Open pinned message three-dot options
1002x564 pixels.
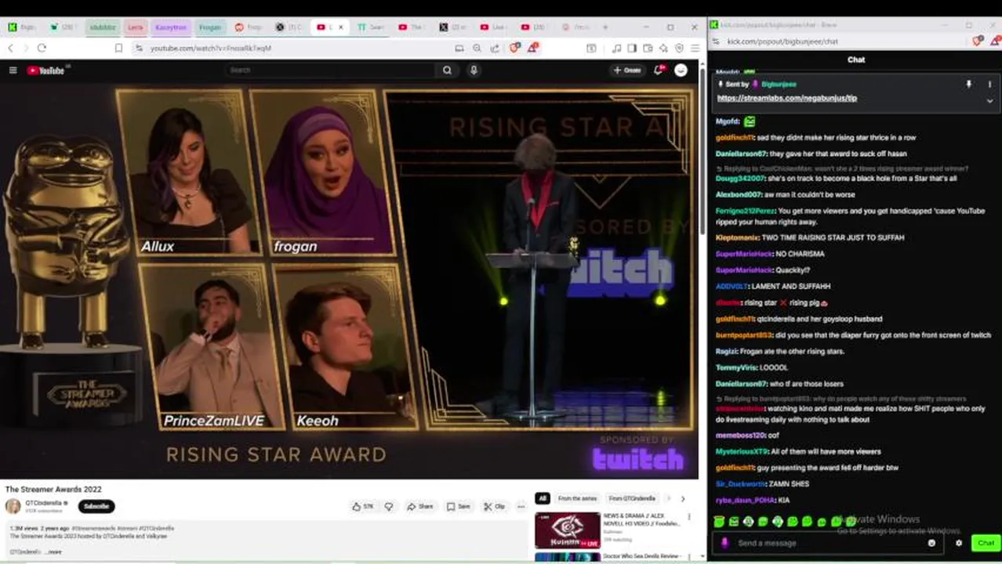point(989,84)
